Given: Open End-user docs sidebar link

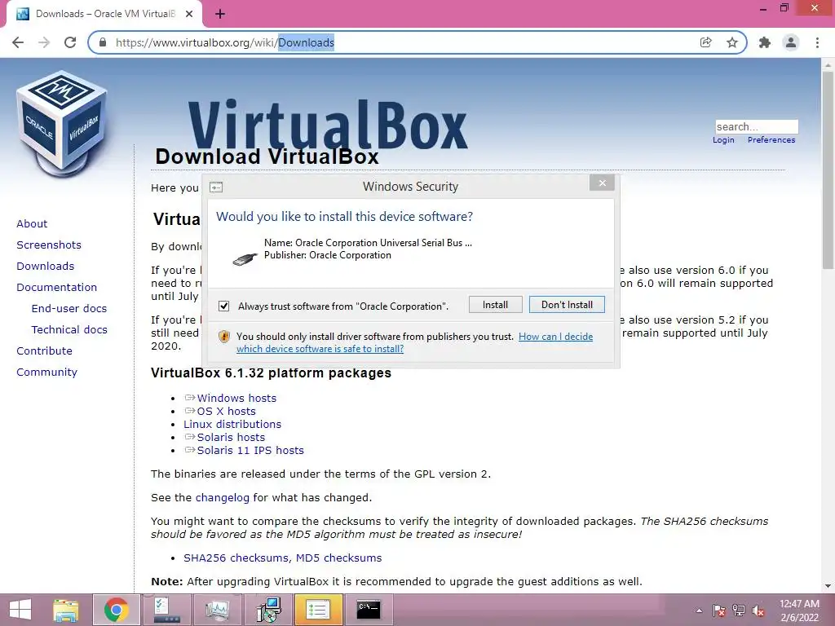Looking at the screenshot, I should point(69,309).
